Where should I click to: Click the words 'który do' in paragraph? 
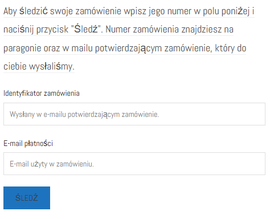[231, 48]
